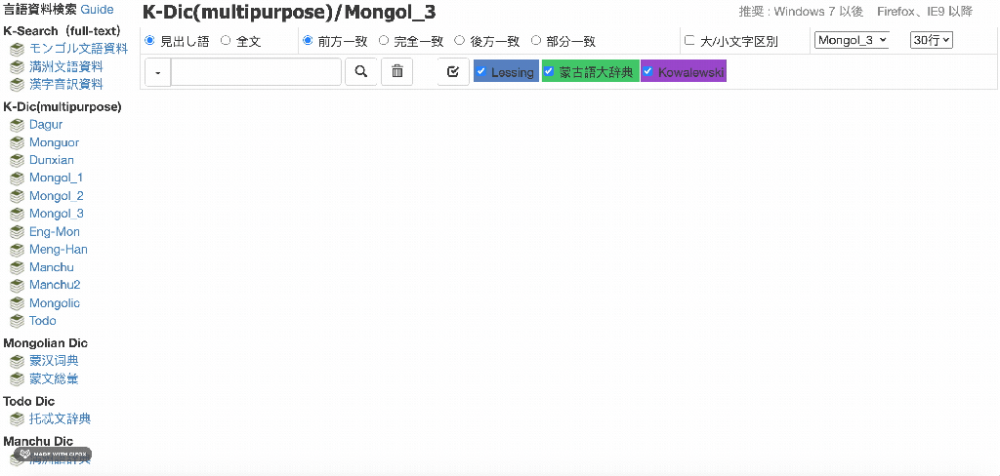
Task: Click the magnifying glass search button
Action: tap(361, 72)
